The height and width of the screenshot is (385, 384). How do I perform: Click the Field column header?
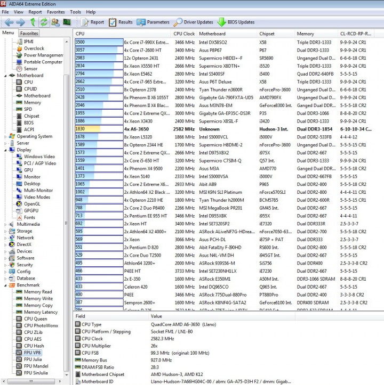click(111, 316)
